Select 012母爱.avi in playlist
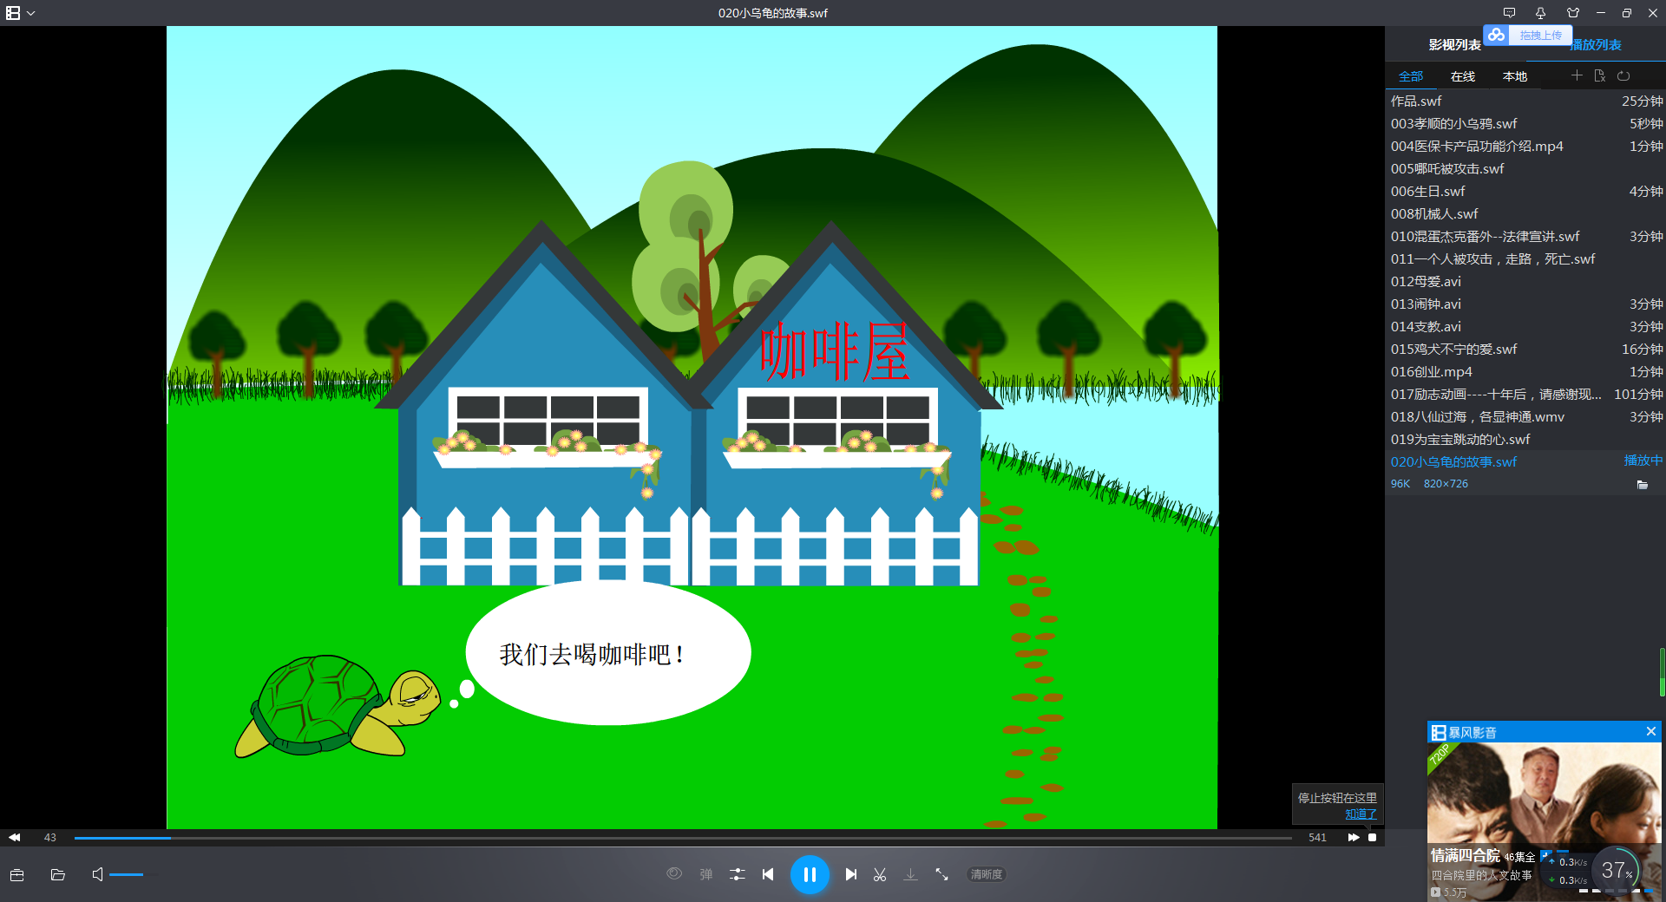Viewport: 1666px width, 902px height. point(1525,282)
